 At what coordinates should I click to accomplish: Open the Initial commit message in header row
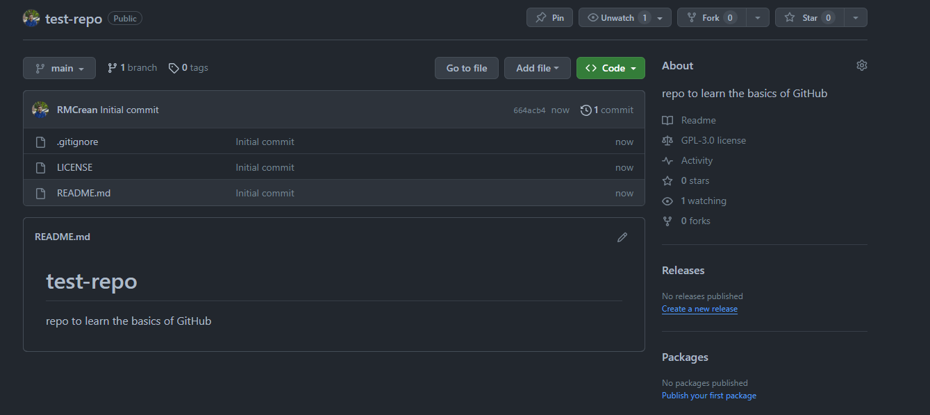tap(129, 110)
